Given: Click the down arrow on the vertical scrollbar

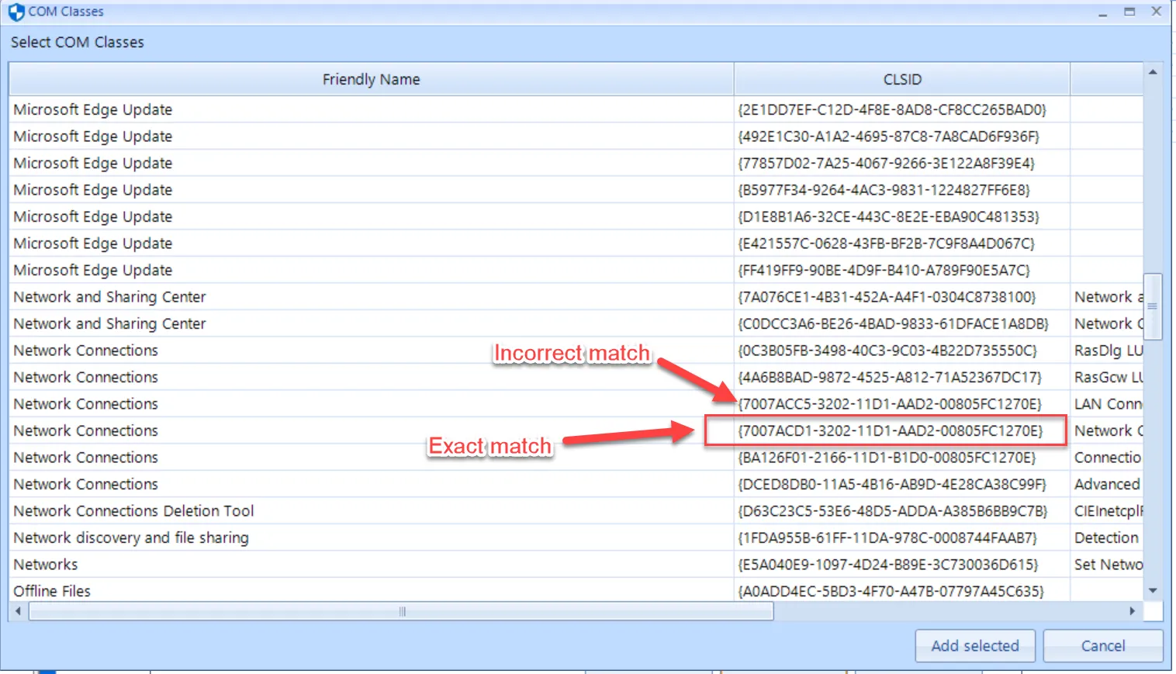Looking at the screenshot, I should pos(1153,590).
